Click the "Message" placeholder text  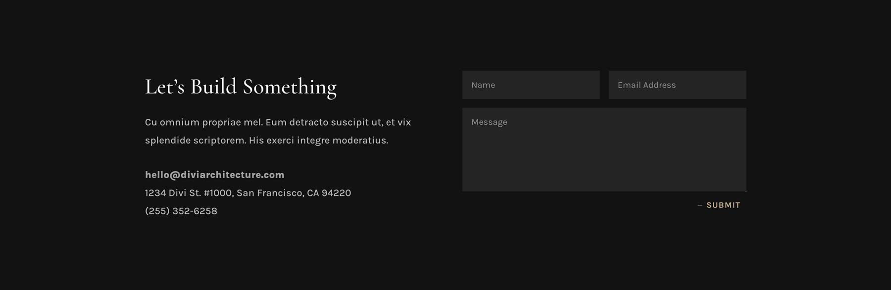click(489, 122)
